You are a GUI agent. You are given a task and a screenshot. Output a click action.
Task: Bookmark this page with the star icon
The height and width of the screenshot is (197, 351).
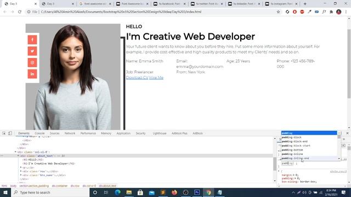click(278, 12)
